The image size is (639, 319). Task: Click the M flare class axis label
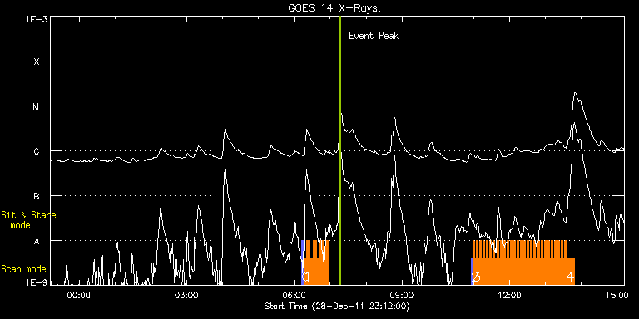(x=37, y=106)
